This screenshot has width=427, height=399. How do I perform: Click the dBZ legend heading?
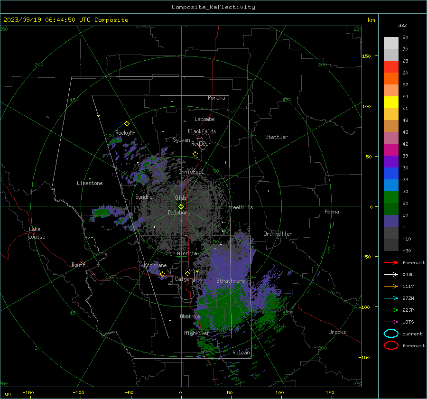402,25
